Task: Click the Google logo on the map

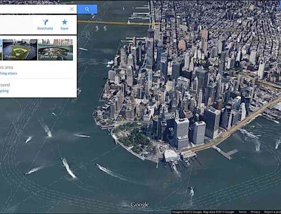Action: click(x=140, y=204)
